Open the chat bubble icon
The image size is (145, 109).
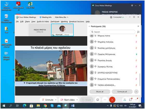pyautogui.click(x=130, y=100)
